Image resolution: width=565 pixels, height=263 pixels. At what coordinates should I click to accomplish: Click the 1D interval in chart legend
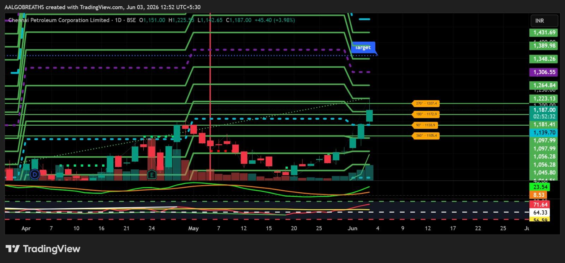click(x=118, y=20)
